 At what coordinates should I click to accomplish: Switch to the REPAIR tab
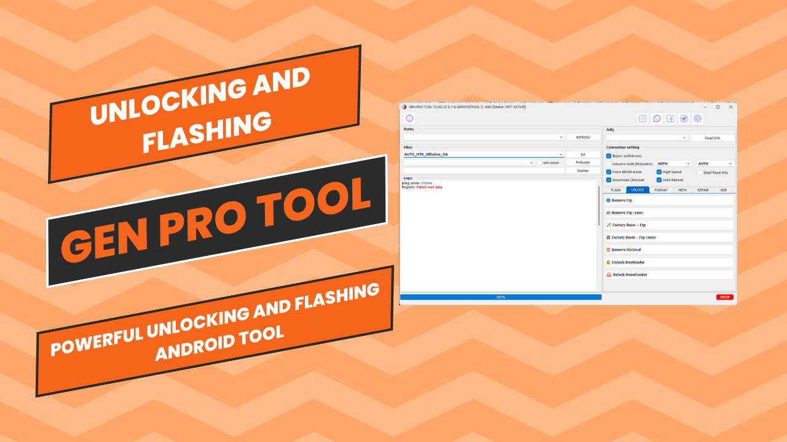coord(703,190)
